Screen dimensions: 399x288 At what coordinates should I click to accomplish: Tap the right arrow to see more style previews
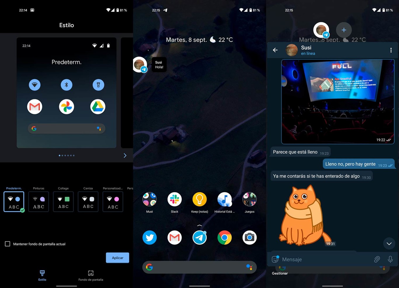coord(125,155)
